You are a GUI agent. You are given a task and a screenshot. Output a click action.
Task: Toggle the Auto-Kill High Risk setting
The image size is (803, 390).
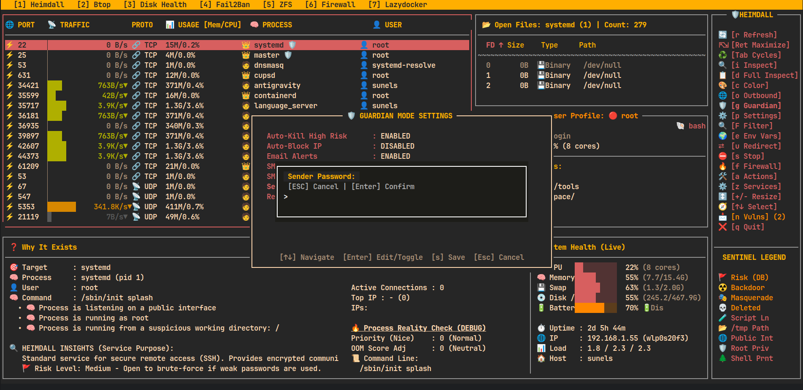pyautogui.click(x=338, y=136)
